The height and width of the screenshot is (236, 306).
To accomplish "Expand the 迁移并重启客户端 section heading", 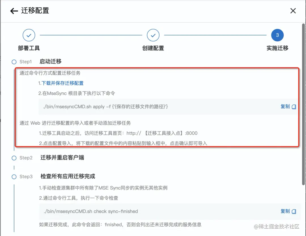I will click(62, 158).
